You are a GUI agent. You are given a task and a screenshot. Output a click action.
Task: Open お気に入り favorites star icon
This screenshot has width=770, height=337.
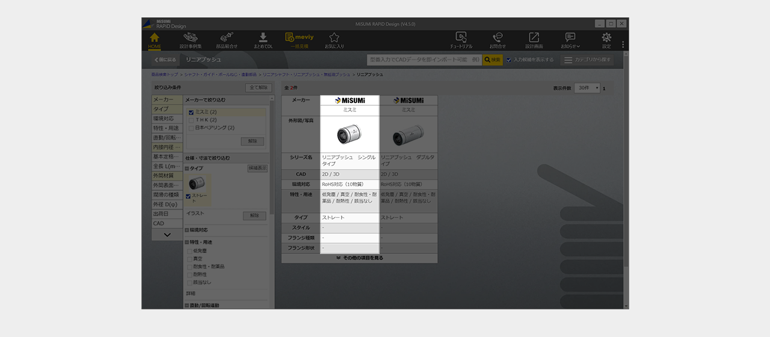pos(334,40)
